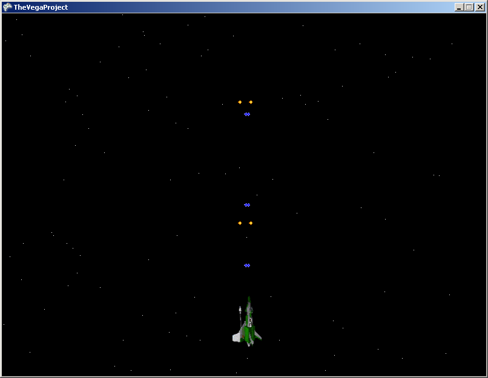The height and width of the screenshot is (378, 488).
Task: Click the spaceship's gray right wing
Action: coord(257,334)
